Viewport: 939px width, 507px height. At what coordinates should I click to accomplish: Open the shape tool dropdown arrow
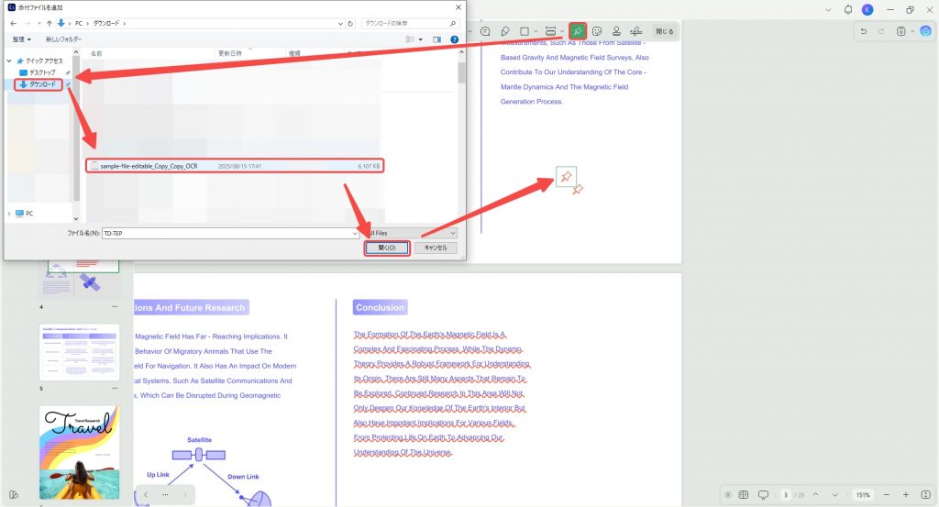(535, 32)
